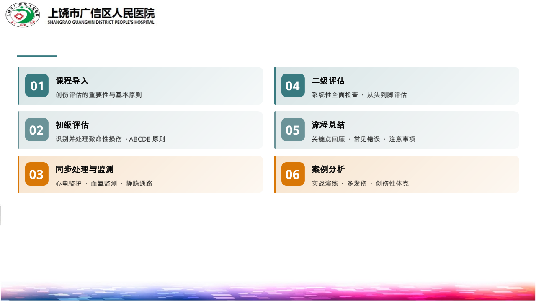Open the 课程导入 section title
Viewport: 536px width, 301px height.
(x=72, y=81)
